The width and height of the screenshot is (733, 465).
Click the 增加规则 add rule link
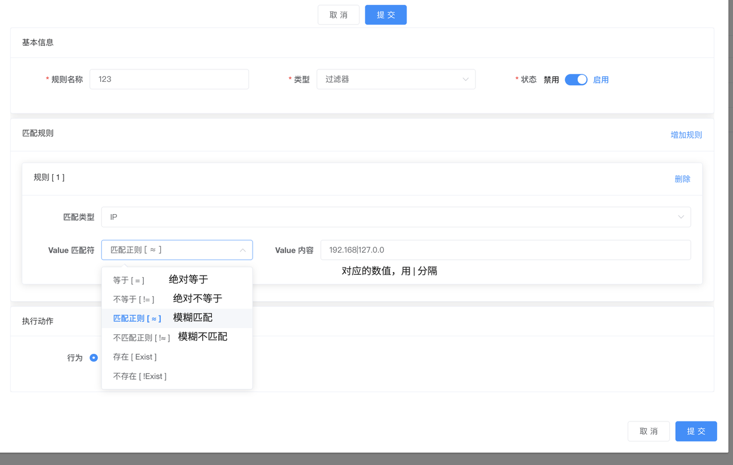tap(686, 135)
